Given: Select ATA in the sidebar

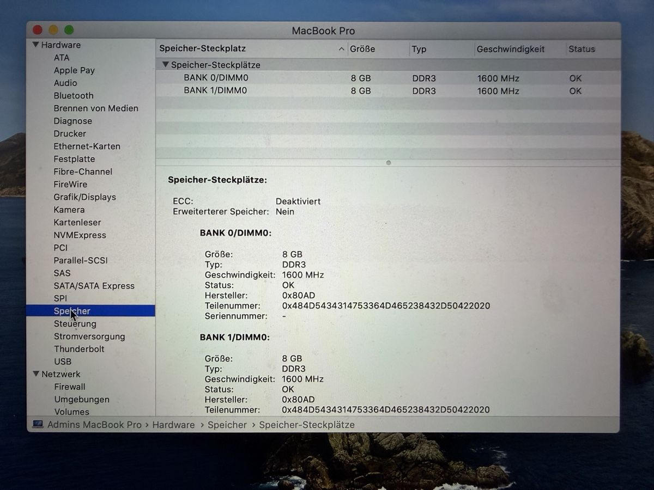Looking at the screenshot, I should (x=62, y=58).
